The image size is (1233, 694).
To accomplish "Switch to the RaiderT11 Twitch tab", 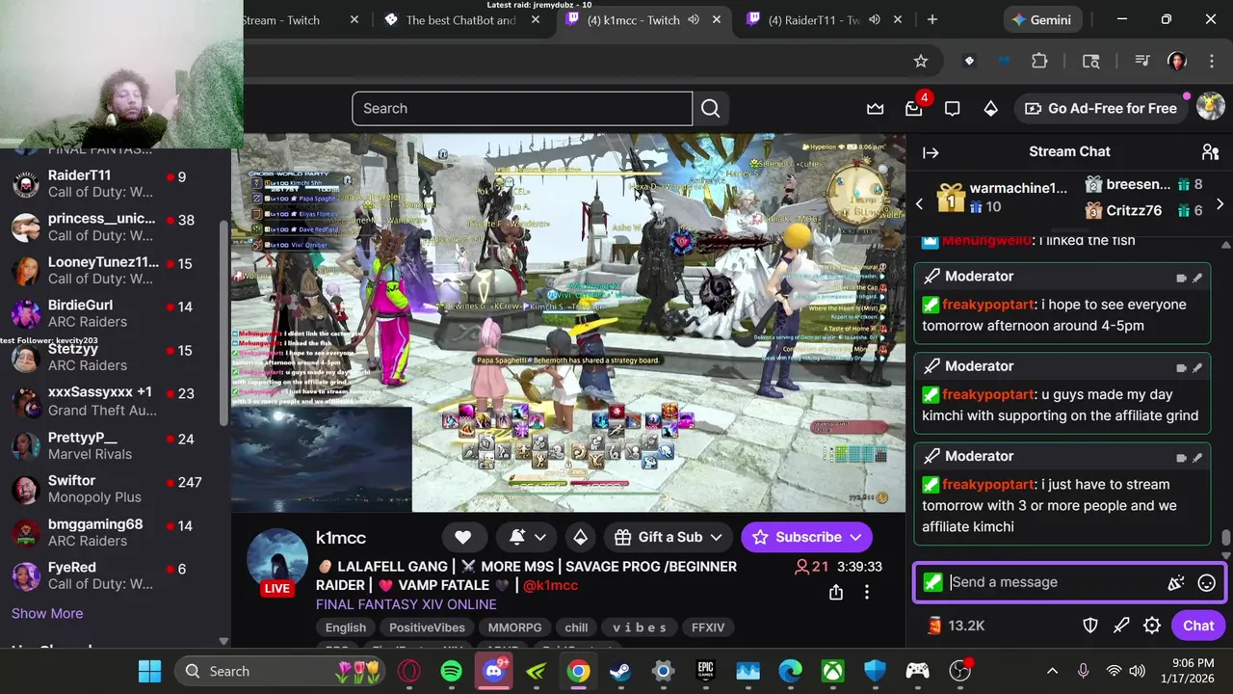I will coord(824,20).
